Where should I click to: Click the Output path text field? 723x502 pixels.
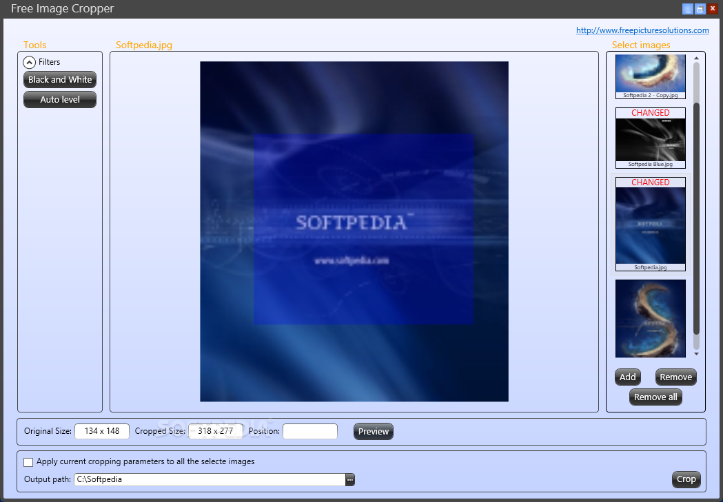(210, 479)
